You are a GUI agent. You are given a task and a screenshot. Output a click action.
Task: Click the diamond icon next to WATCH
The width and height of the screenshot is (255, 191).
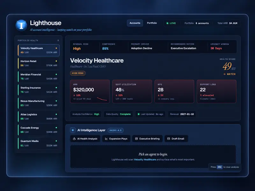pos(224,74)
